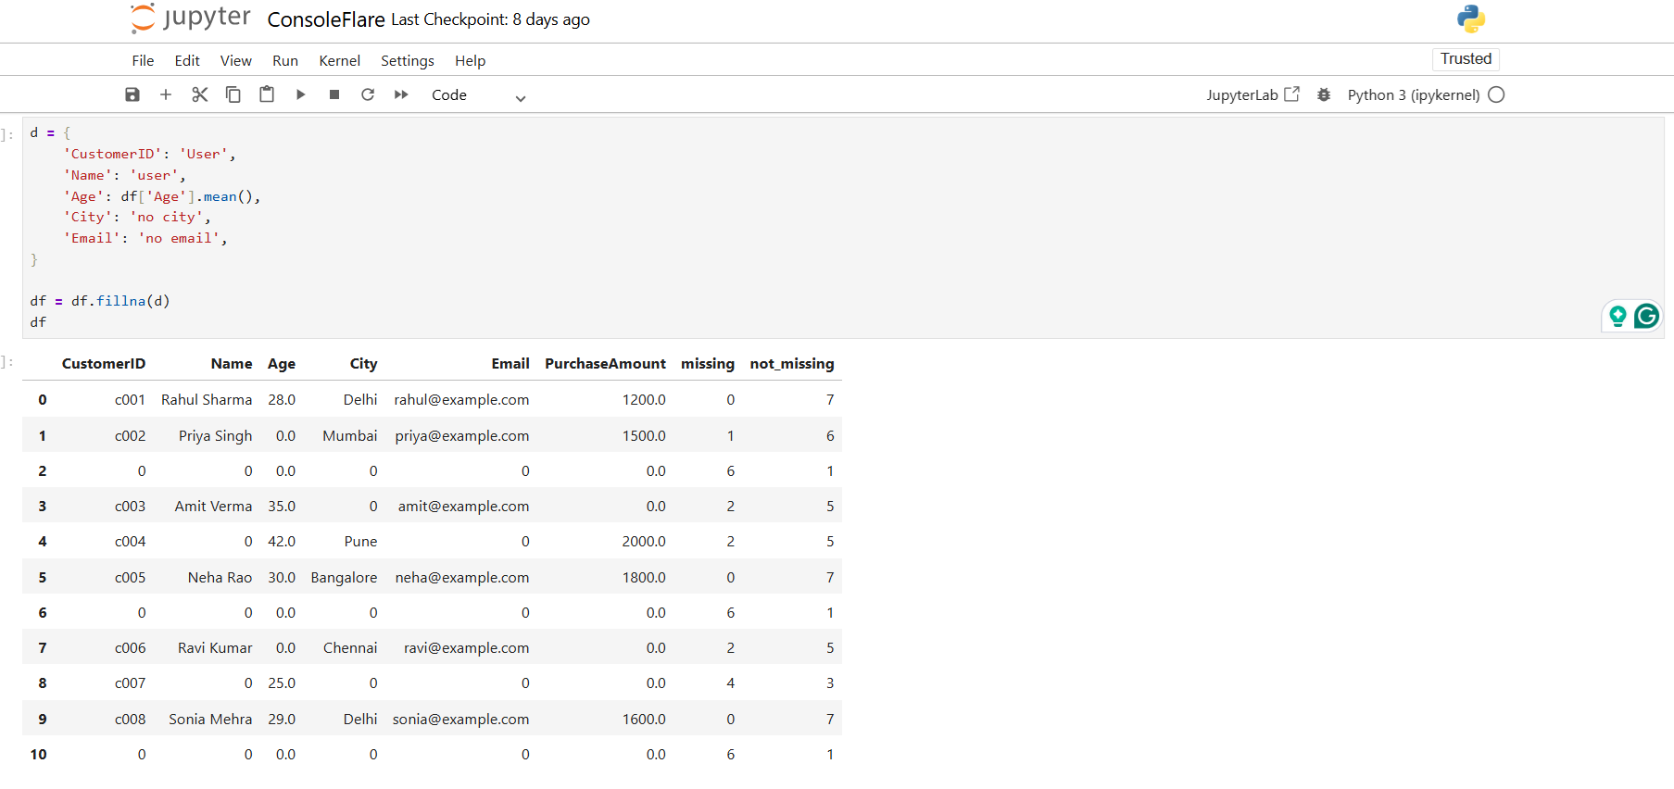Open the Settings menu
The image size is (1674, 789).
[407, 61]
